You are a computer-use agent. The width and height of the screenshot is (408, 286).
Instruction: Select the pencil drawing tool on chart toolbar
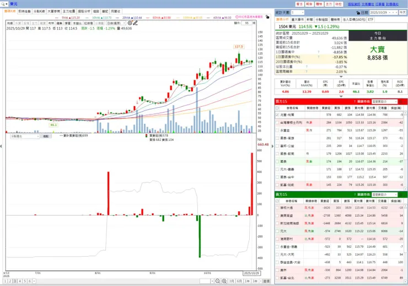pos(135,23)
